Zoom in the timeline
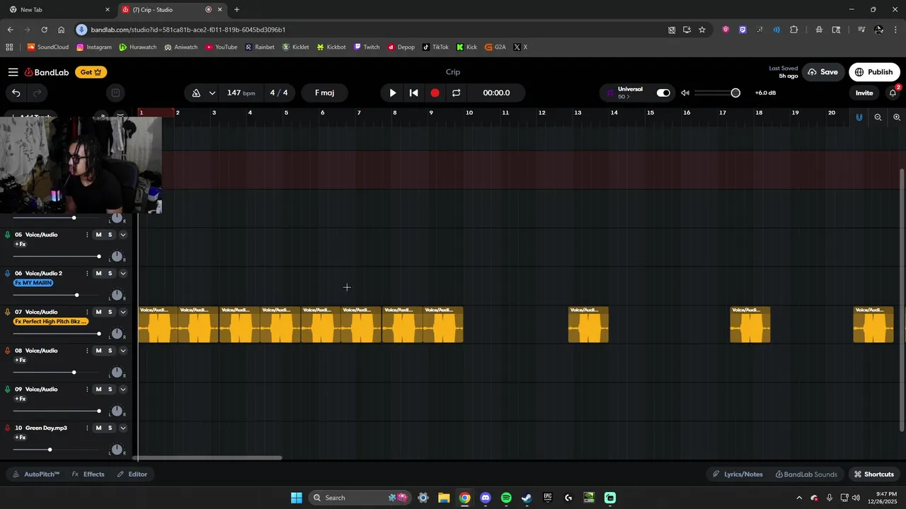 pos(897,117)
